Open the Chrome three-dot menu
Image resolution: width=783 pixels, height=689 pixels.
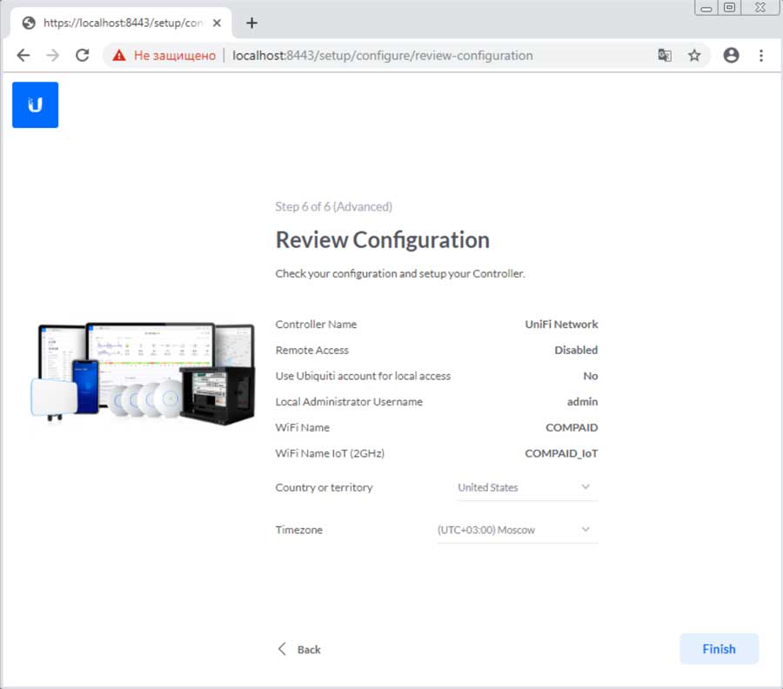[761, 55]
